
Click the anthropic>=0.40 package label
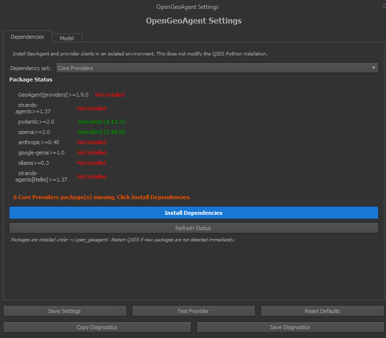(39, 142)
